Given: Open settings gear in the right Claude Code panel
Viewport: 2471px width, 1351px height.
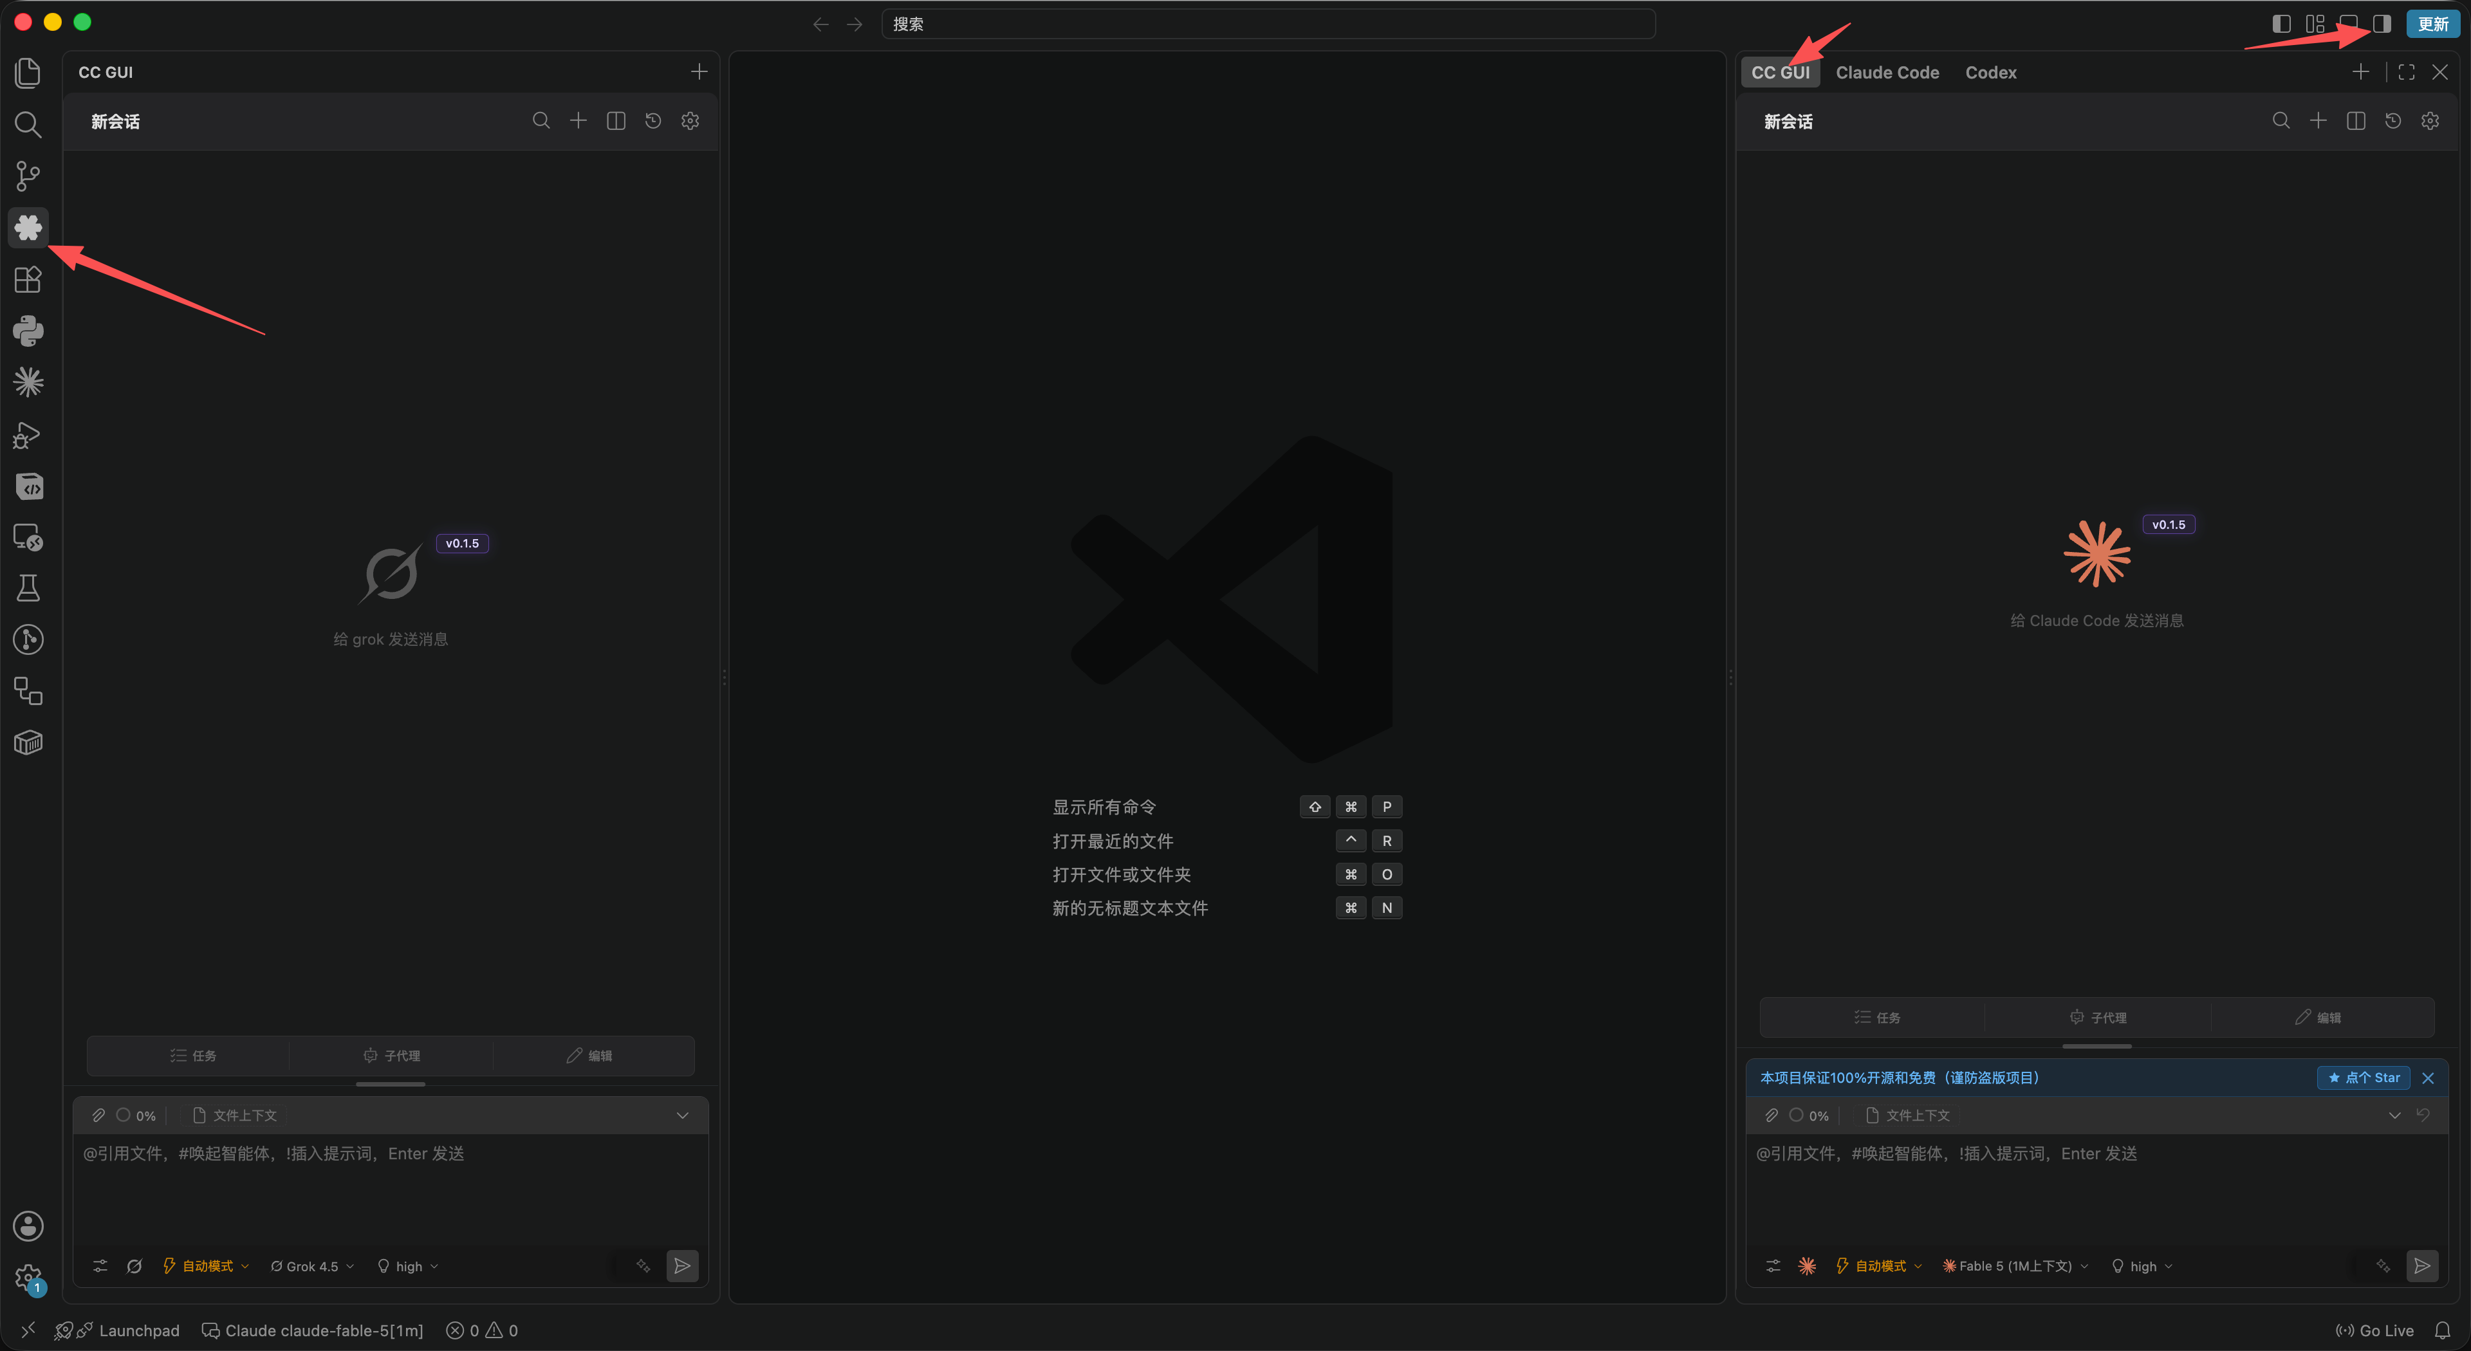Looking at the screenshot, I should pos(2430,121).
